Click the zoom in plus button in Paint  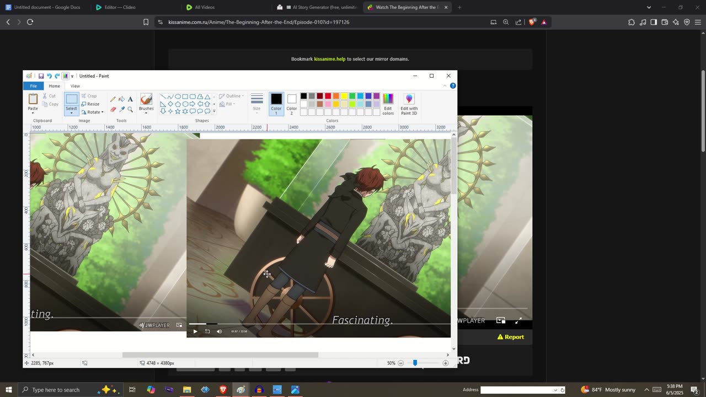(446, 363)
